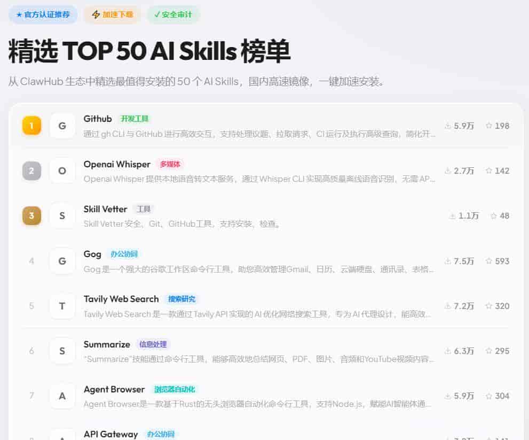Image resolution: width=529 pixels, height=440 pixels.
Task: Click the gold rank 1 medal badge
Action: 31,126
